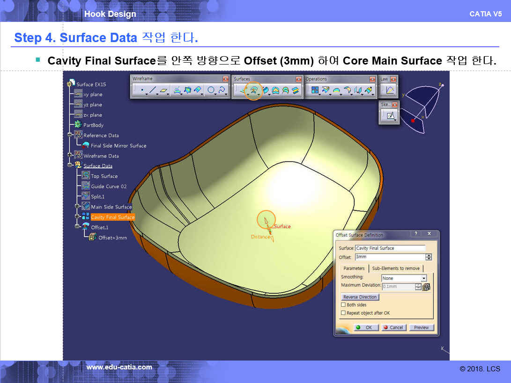Click the Reverse Direction button

(x=360, y=297)
